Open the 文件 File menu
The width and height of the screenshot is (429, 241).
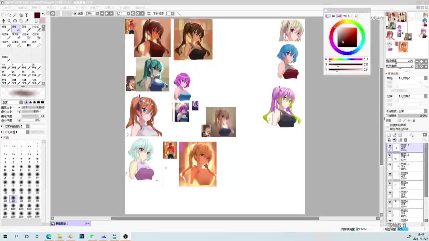8,8
